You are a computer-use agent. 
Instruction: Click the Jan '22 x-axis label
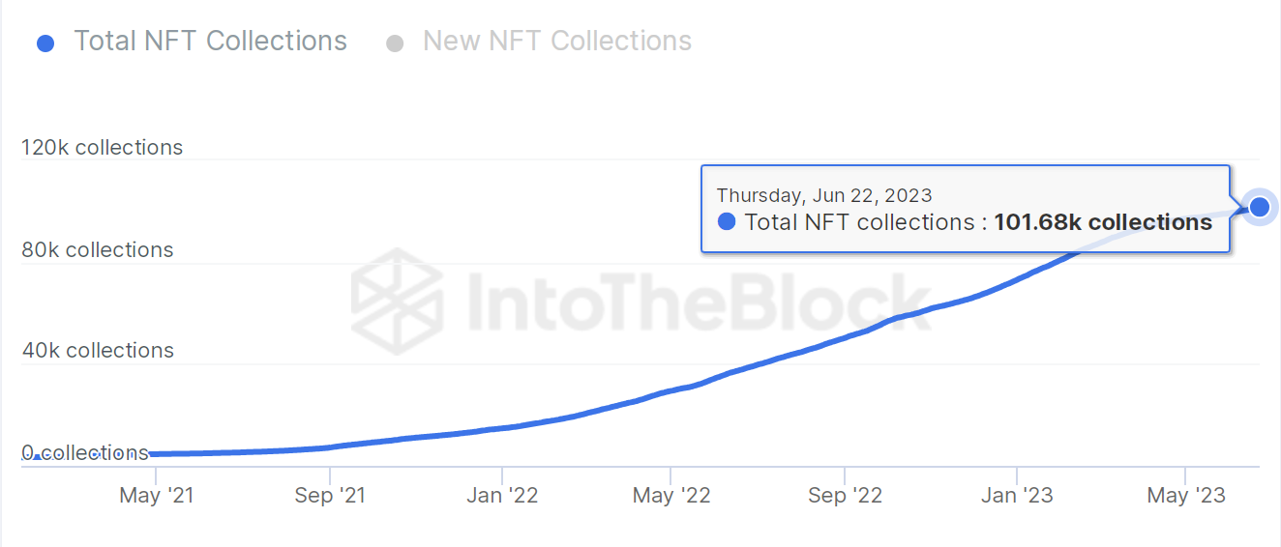[x=502, y=496]
